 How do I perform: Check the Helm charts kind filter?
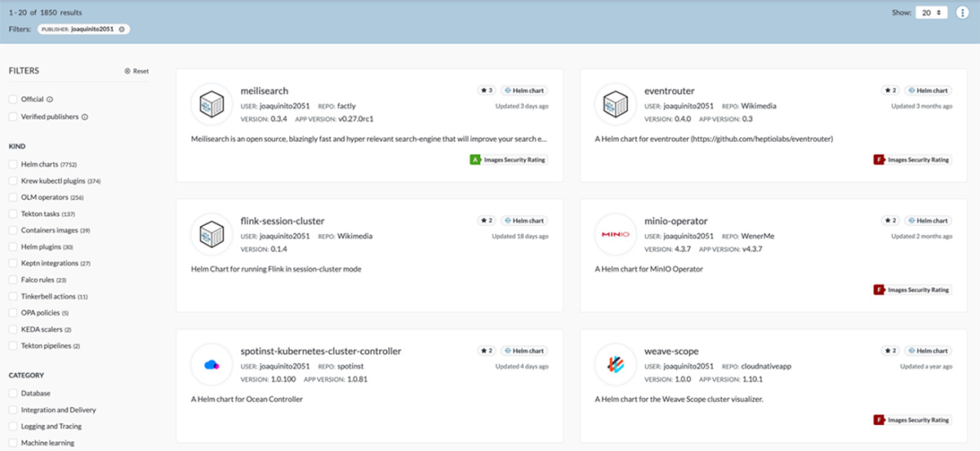(13, 165)
